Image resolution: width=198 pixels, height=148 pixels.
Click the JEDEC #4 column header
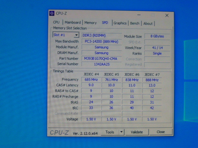[x=91, y=74]
